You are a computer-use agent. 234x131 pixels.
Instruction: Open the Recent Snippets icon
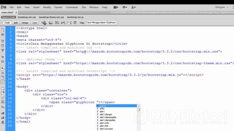(3, 102)
